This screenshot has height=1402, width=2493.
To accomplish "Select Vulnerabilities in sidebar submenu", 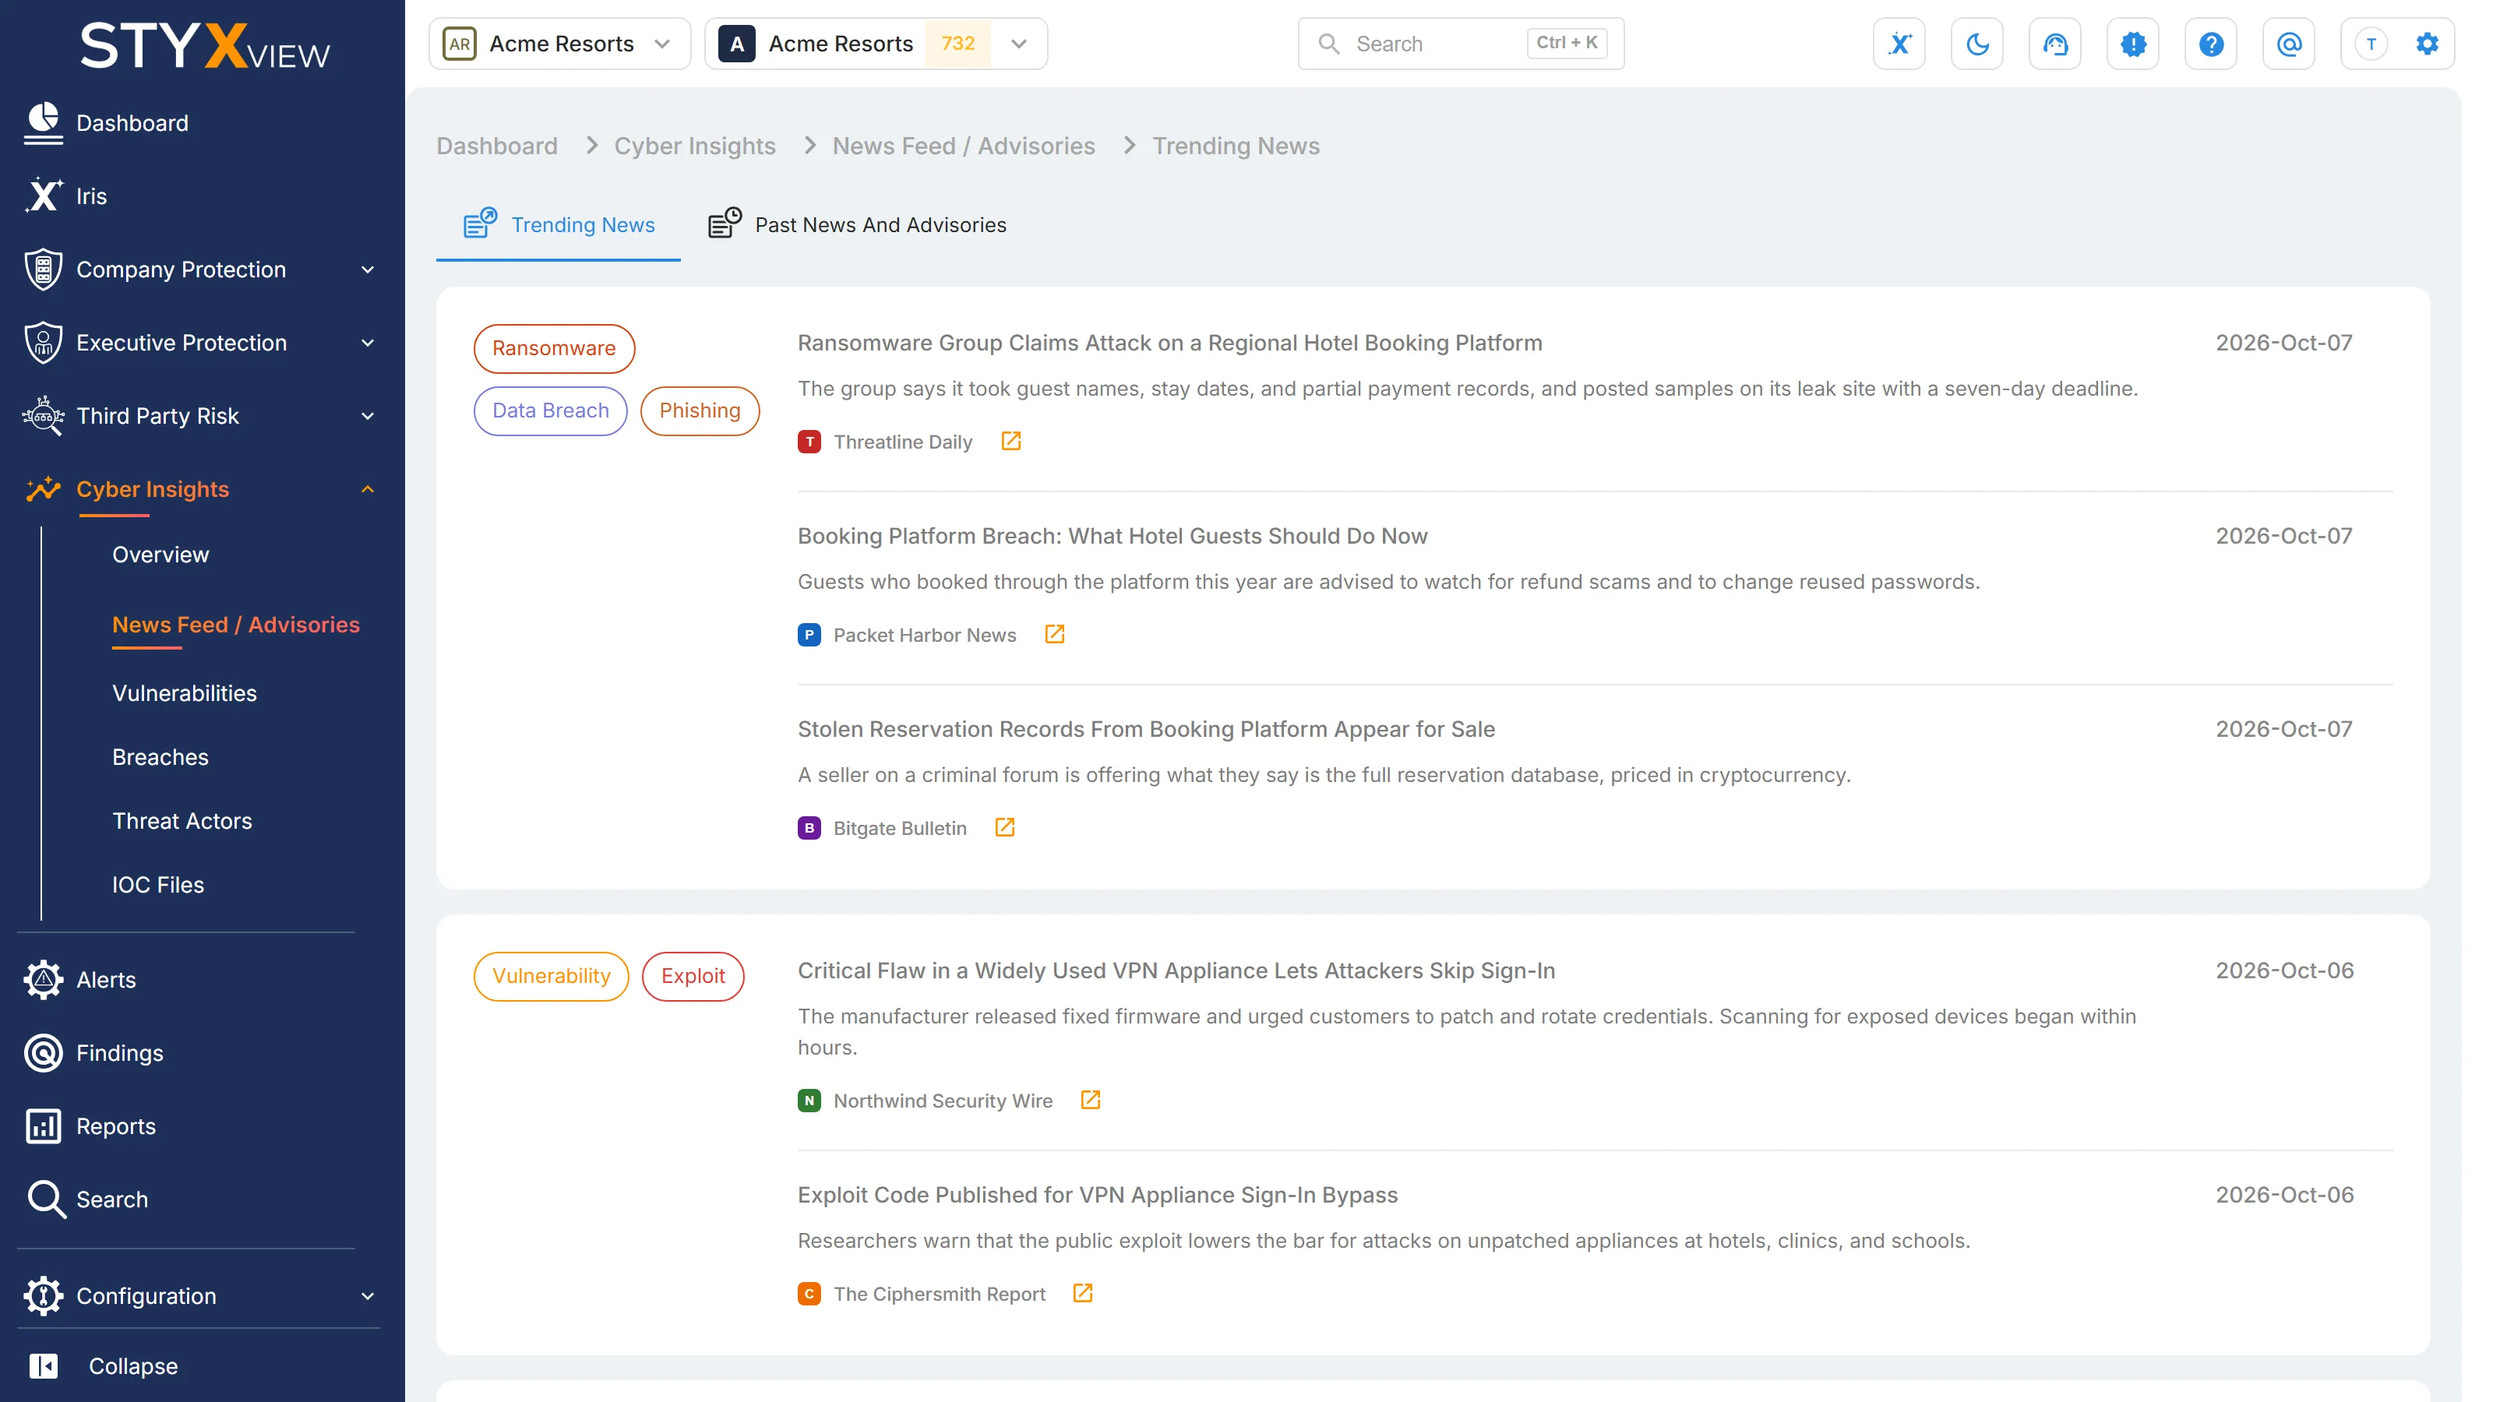I will tap(185, 692).
